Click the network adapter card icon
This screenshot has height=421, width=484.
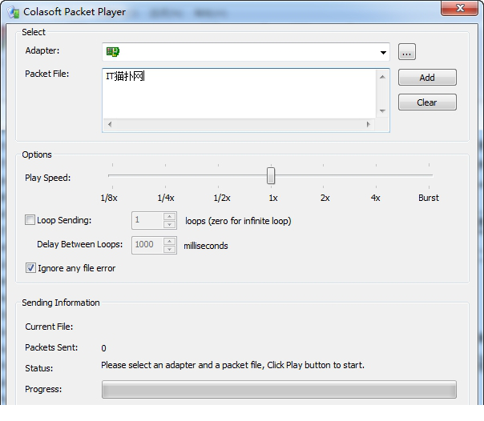coord(113,52)
